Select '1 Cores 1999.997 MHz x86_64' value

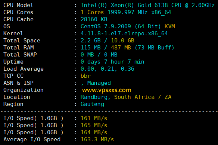coord(126,12)
